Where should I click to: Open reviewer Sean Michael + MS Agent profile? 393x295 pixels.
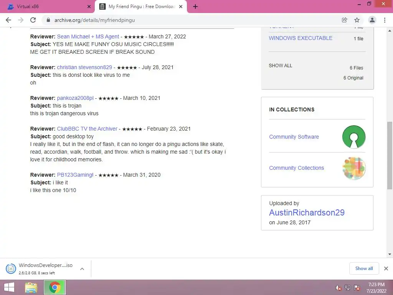[88, 36]
